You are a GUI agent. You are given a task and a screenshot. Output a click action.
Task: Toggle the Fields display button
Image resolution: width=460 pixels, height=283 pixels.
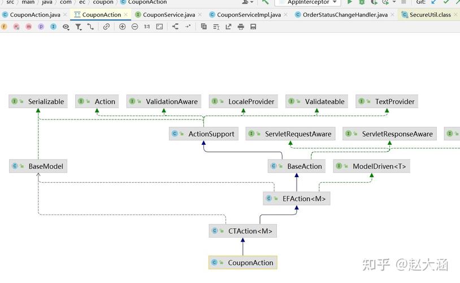(5, 27)
